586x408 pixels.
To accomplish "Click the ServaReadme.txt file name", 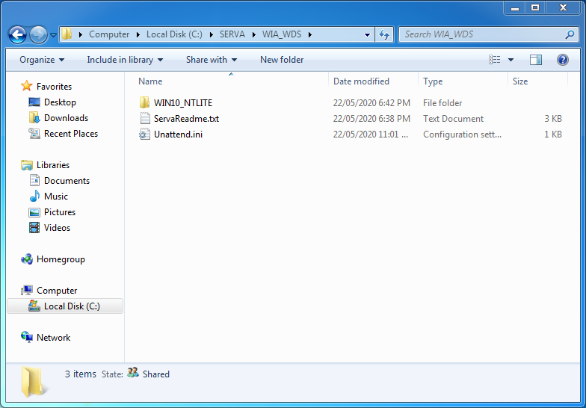I will (187, 118).
